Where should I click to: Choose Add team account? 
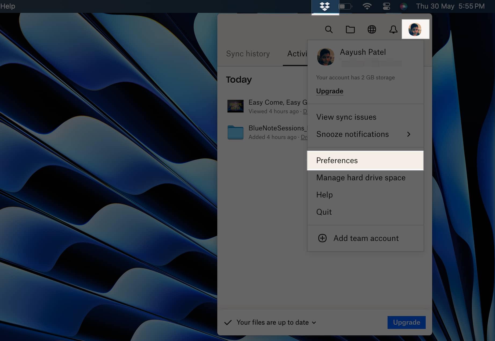366,238
